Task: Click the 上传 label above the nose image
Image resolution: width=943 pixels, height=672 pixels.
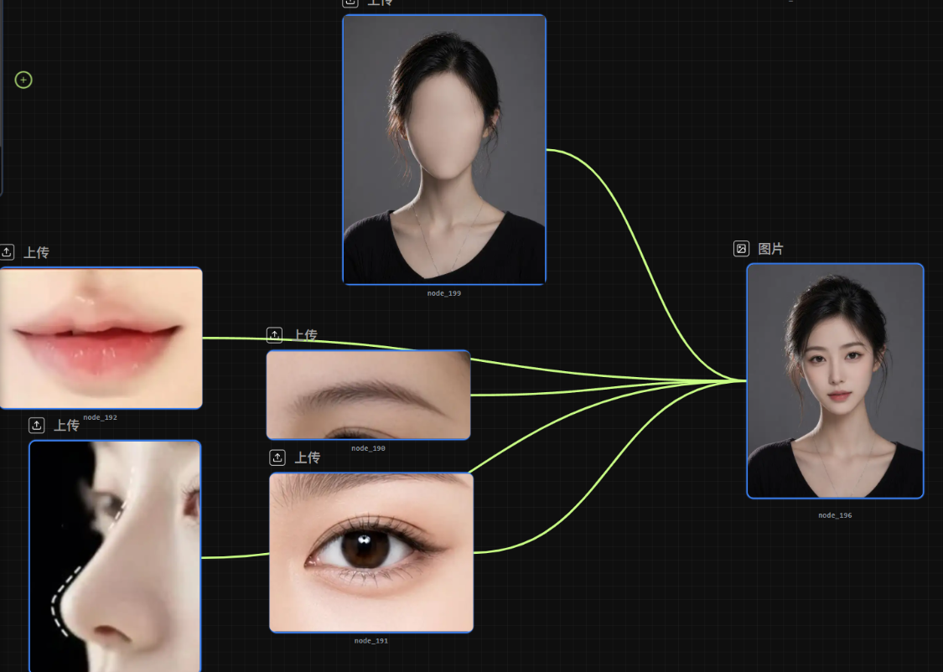Action: (67, 426)
